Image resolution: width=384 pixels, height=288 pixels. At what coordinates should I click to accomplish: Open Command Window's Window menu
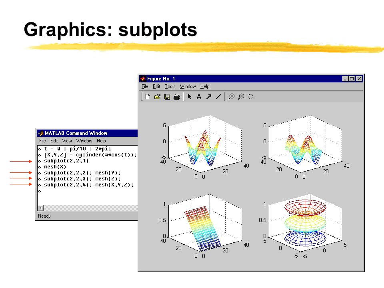[84, 141]
